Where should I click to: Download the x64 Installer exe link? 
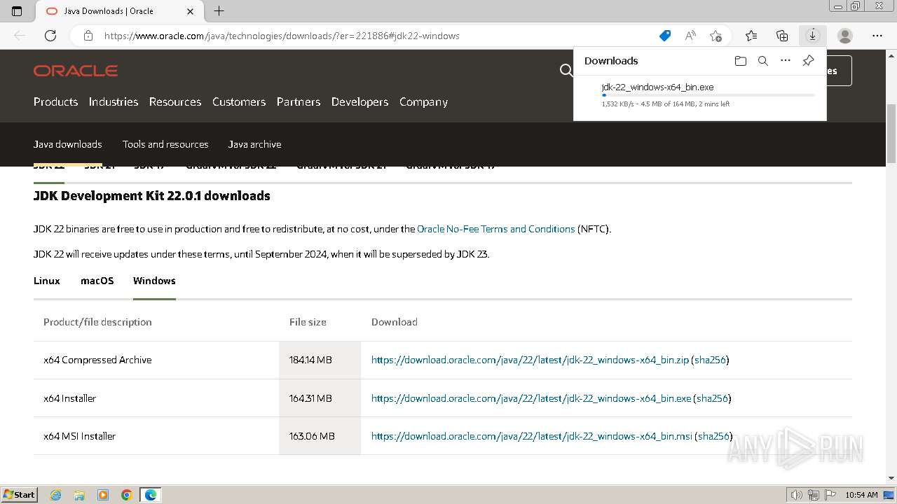point(531,398)
